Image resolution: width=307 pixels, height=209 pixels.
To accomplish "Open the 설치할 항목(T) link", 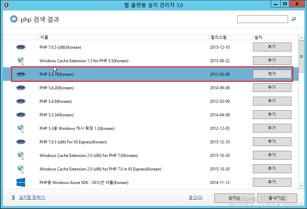I will pos(32,197).
